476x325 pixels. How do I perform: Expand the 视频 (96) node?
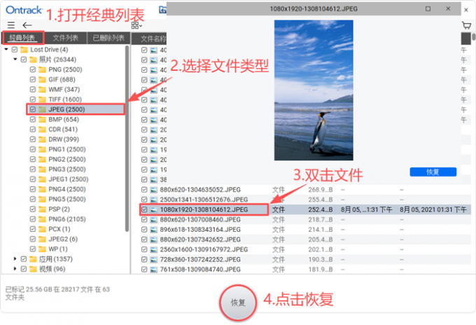click(x=15, y=269)
